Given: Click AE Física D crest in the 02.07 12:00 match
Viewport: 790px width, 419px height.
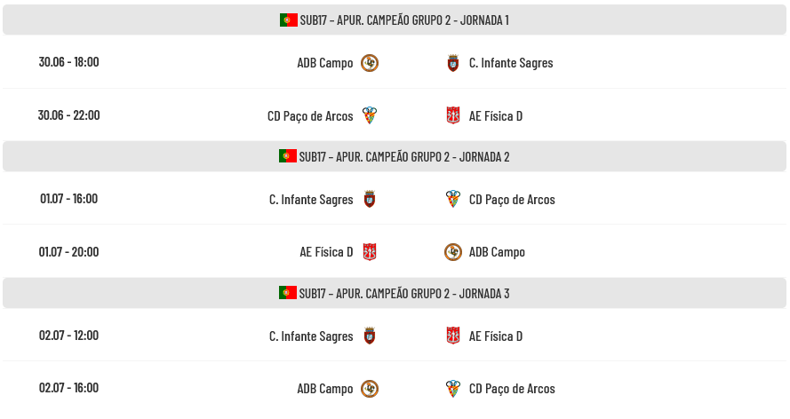Looking at the screenshot, I should pos(453,336).
